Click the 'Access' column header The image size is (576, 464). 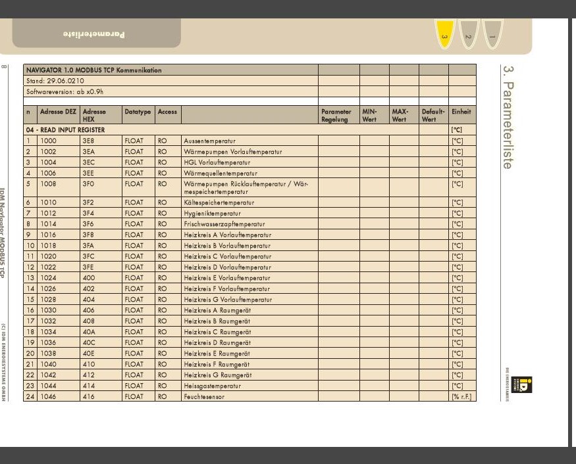168,115
